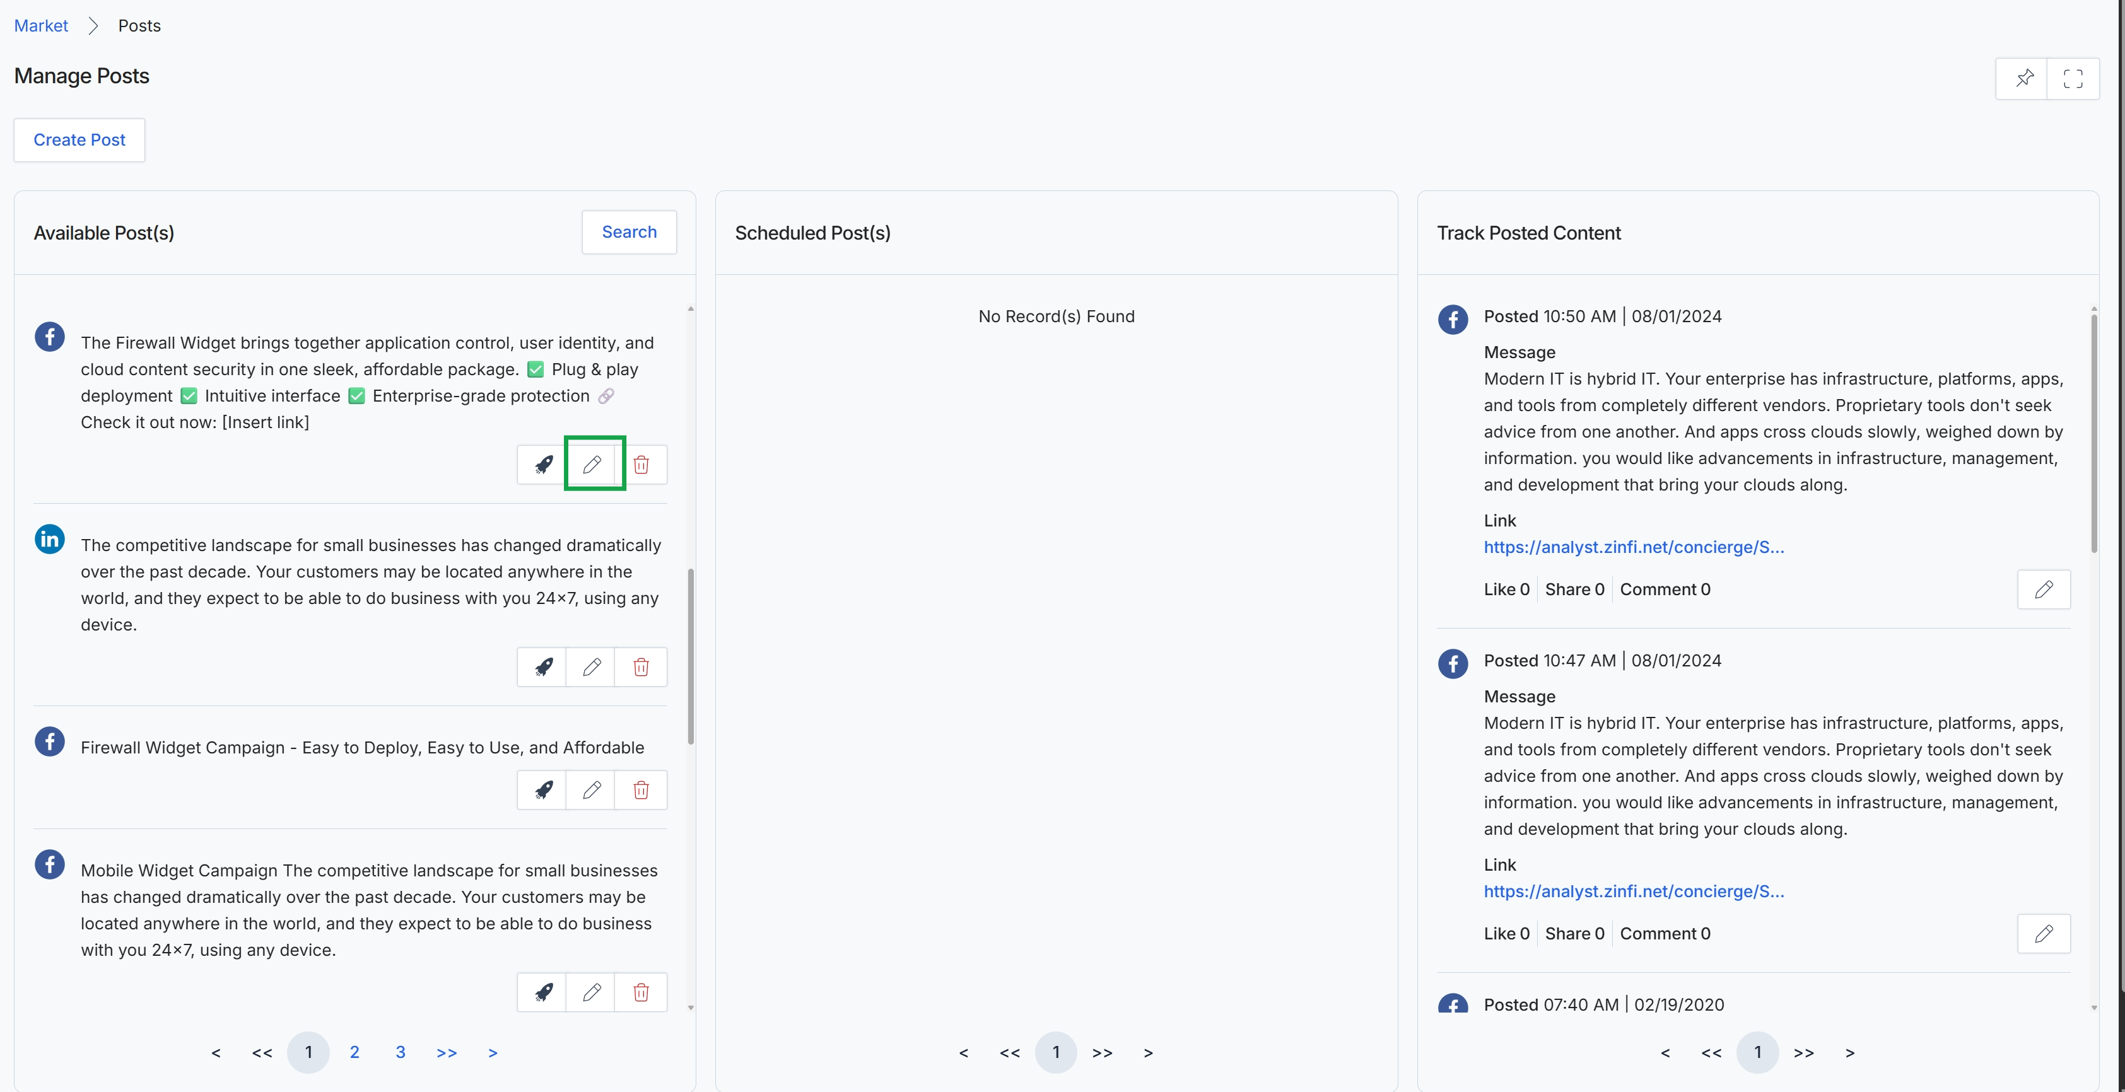
Task: Click Facebook icon of Mobile Widget Campaign post
Action: tap(49, 864)
